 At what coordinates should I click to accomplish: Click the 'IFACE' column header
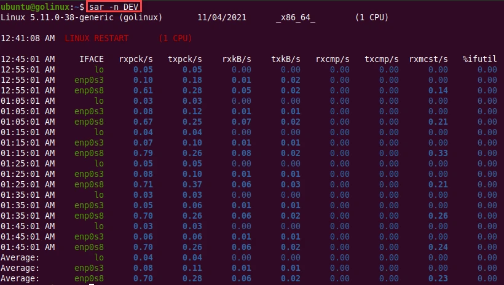tap(92, 59)
